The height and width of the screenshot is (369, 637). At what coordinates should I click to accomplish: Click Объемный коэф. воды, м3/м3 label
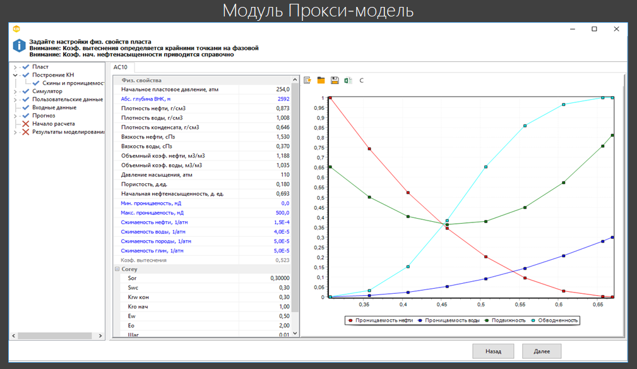(161, 166)
